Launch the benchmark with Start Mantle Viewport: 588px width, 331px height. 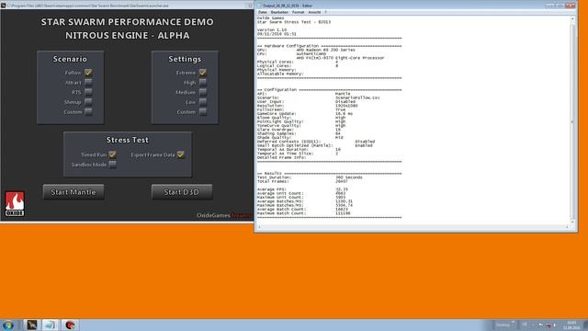(73, 192)
